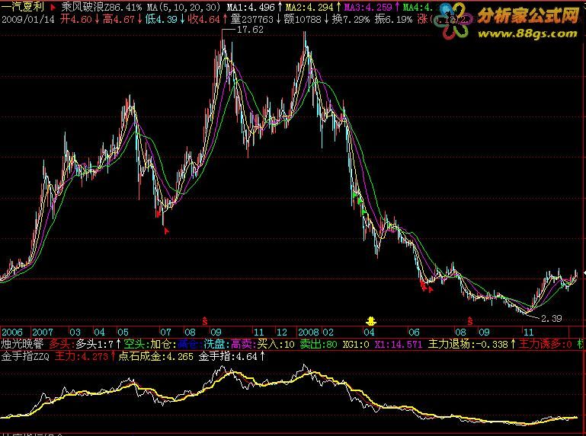Select month 05 on the time axis

pyautogui.click(x=123, y=332)
